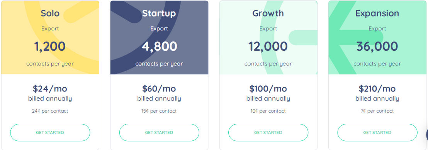This screenshot has width=428, height=150.
Task: Click the $210/mo price
Action: pyautogui.click(x=377, y=88)
